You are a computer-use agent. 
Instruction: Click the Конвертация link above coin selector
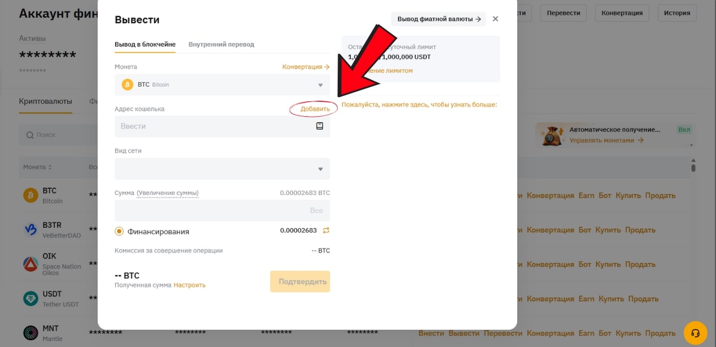point(306,67)
